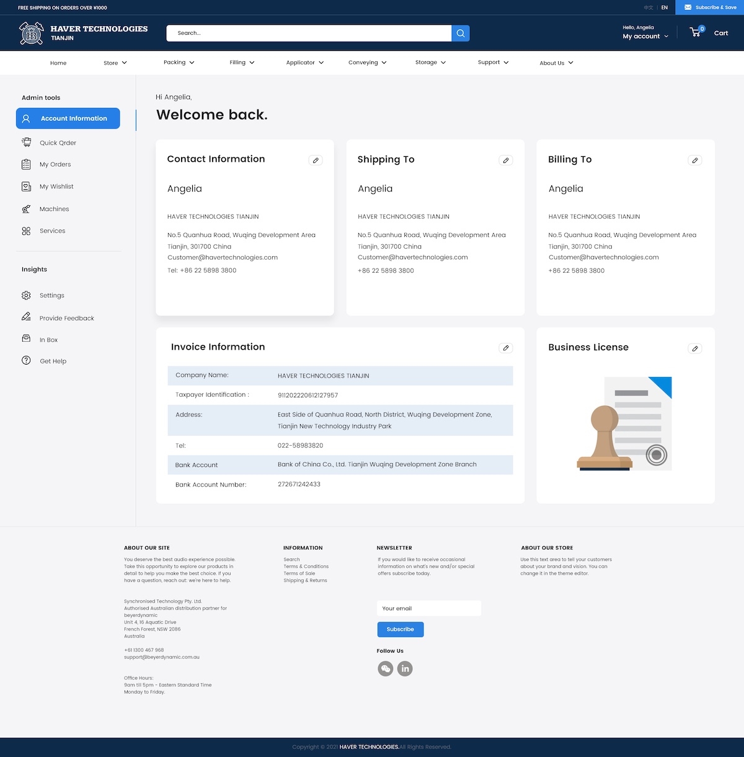Expand the Packing menu
The image size is (744, 757).
pos(179,63)
